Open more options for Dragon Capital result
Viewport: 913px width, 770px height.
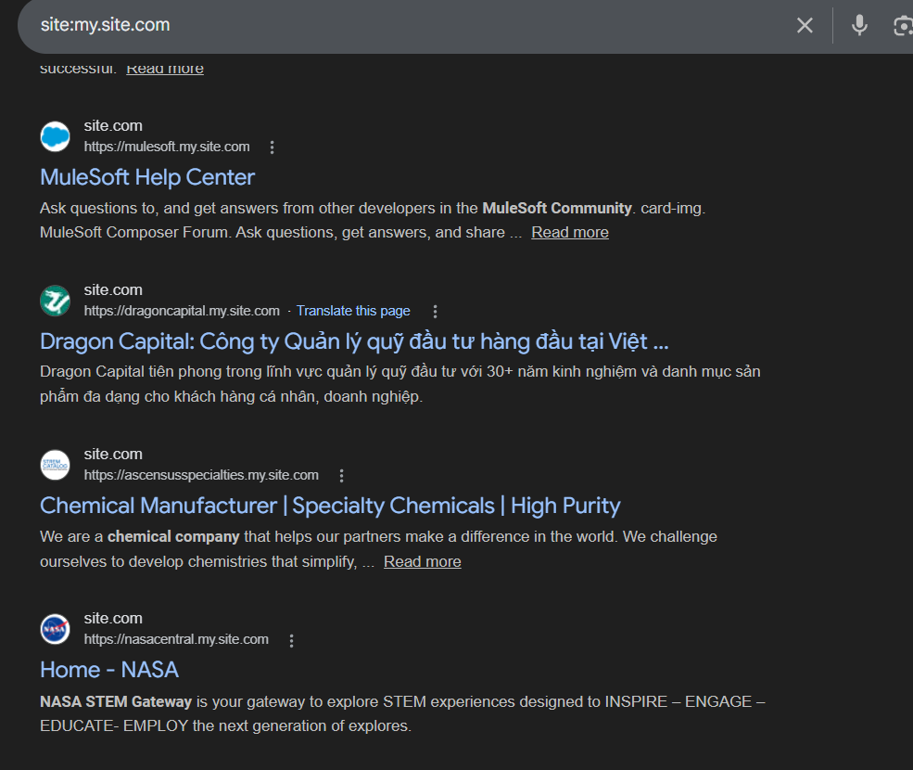pyautogui.click(x=435, y=312)
